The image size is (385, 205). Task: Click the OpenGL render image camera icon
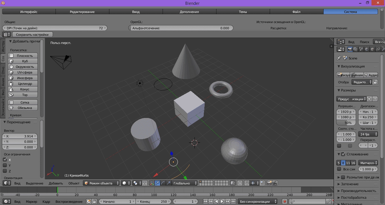(269, 183)
